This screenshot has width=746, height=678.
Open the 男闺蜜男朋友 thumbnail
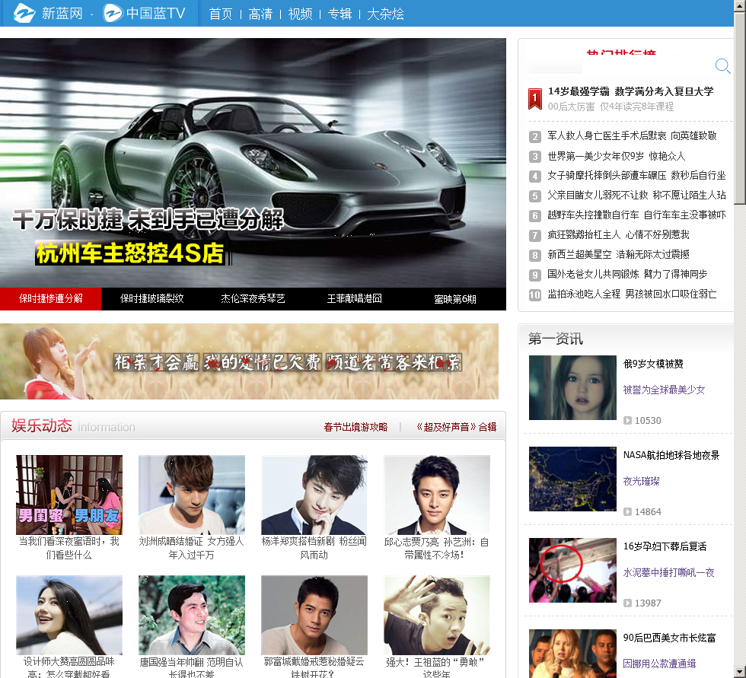pyautogui.click(x=69, y=495)
